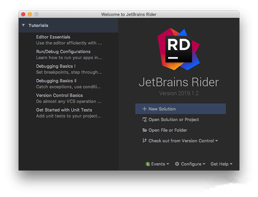Click the branch icon for Version Control checkout
The image size is (258, 197).
pyautogui.click(x=144, y=141)
